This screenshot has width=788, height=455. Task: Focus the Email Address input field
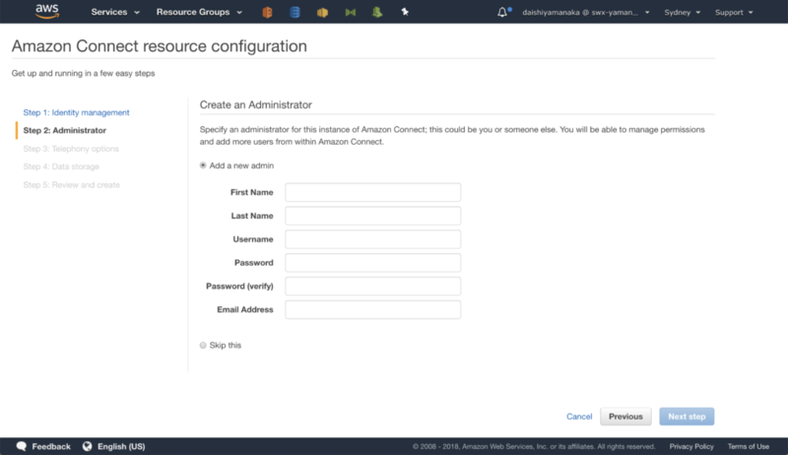(x=373, y=310)
